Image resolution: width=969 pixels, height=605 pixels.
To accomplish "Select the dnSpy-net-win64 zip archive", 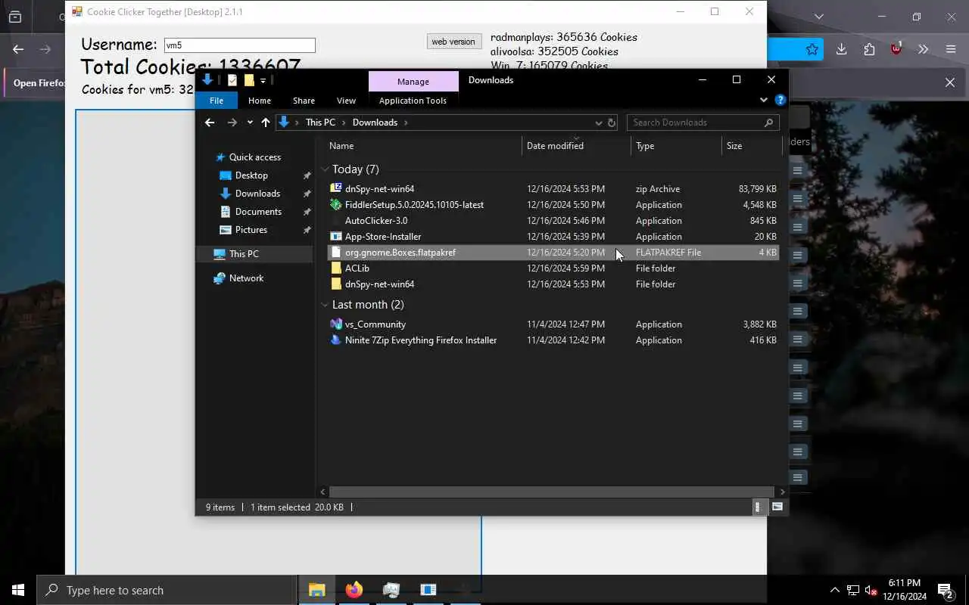I will point(553,189).
